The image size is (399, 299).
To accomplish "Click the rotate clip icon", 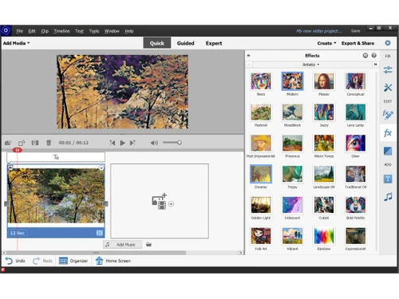I will (x=22, y=143).
